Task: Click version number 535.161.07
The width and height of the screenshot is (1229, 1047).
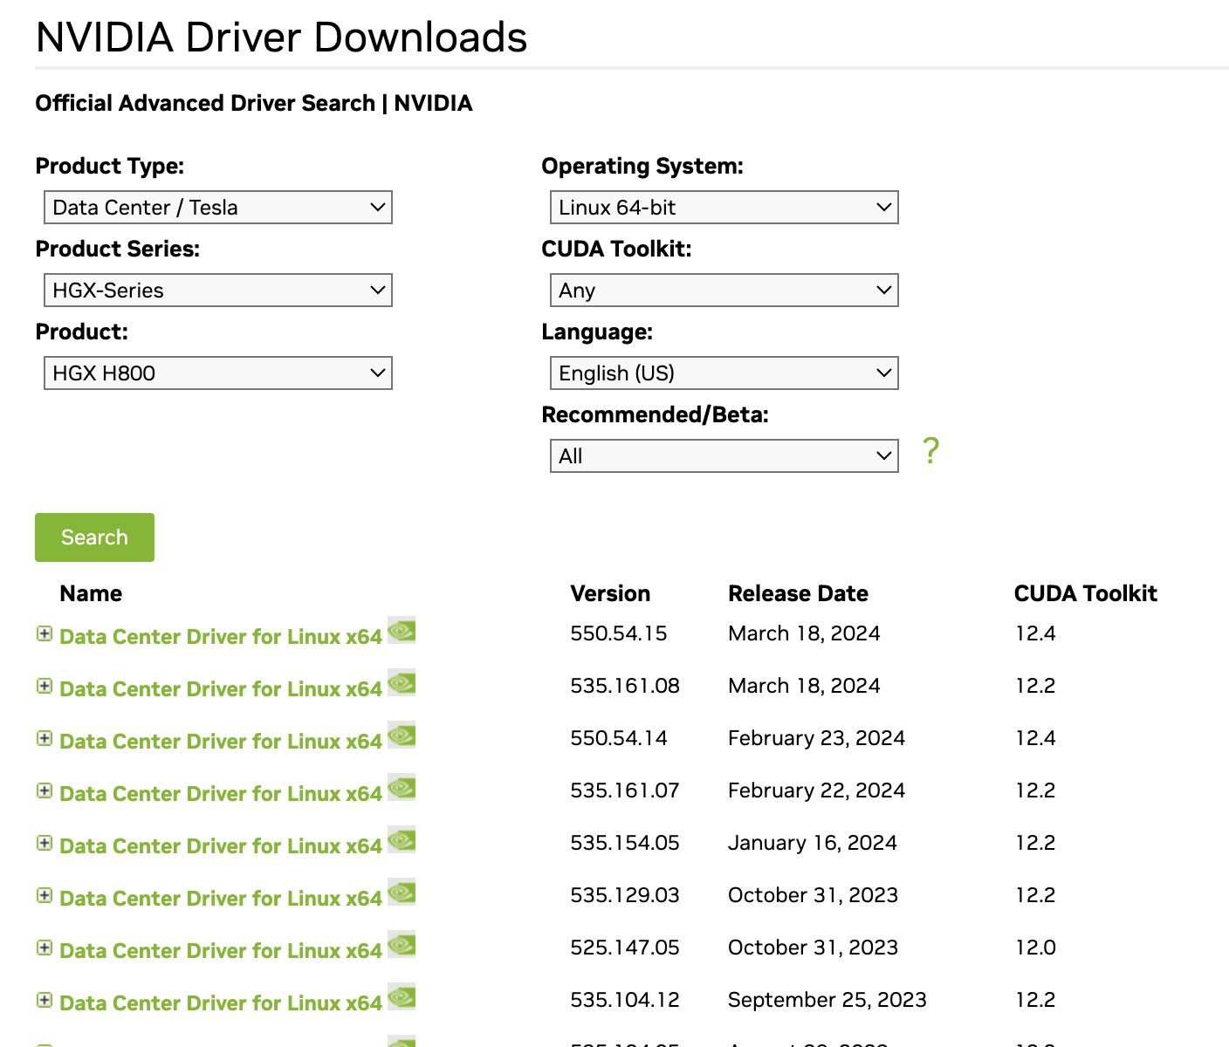Action: pyautogui.click(x=625, y=790)
